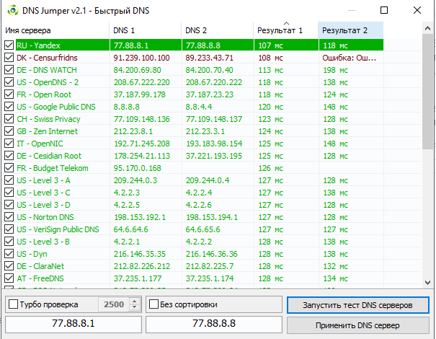Toggle the US - OpenDNS - 2 checkbox
This screenshot has height=339, width=436.
coord(9,82)
